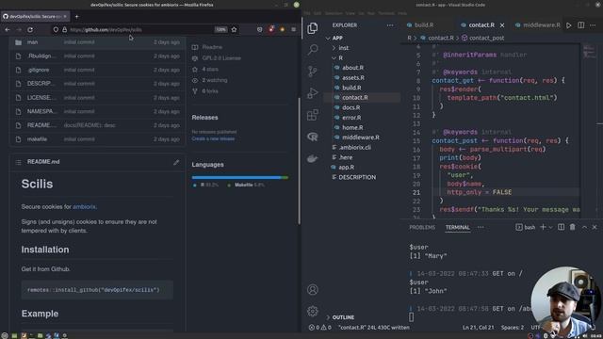Image resolution: width=603 pixels, height=339 pixels.
Task: Open the Docker sidebar icon
Action: coord(313,158)
